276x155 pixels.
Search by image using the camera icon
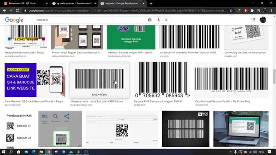click(150, 20)
